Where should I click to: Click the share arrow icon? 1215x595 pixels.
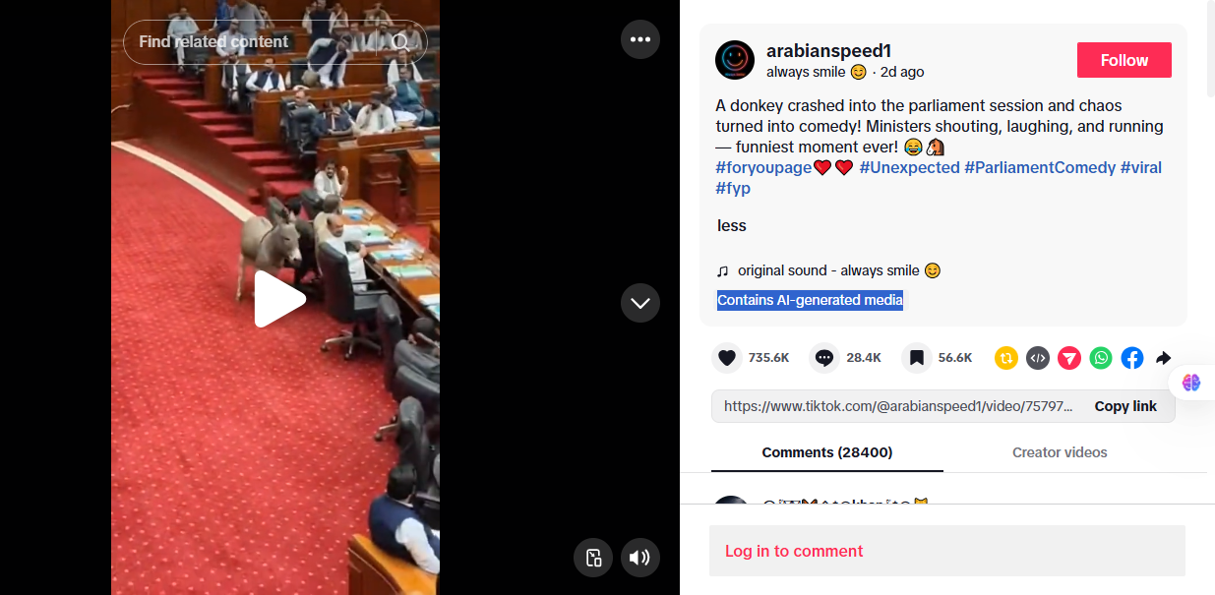pos(1164,358)
